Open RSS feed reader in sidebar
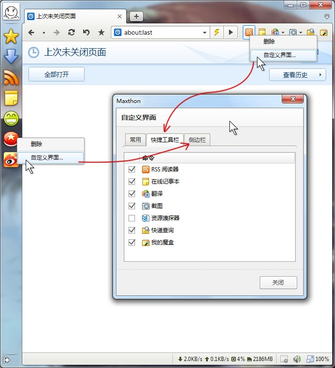 pos(11,77)
